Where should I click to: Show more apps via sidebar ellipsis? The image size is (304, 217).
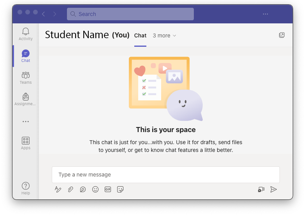tap(26, 122)
